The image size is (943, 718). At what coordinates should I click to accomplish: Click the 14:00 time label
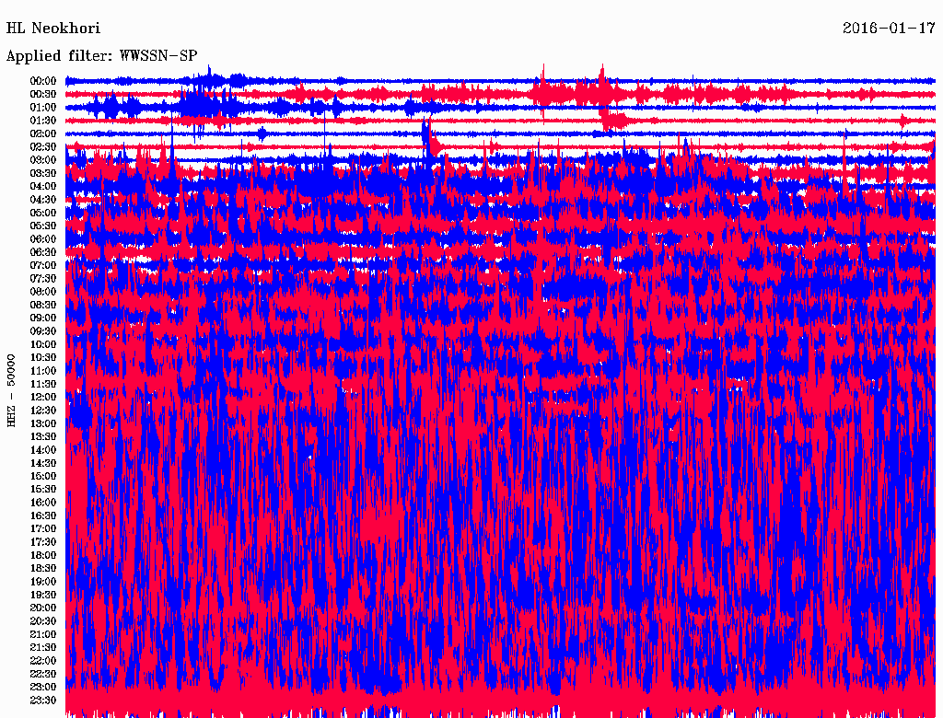[x=43, y=450]
